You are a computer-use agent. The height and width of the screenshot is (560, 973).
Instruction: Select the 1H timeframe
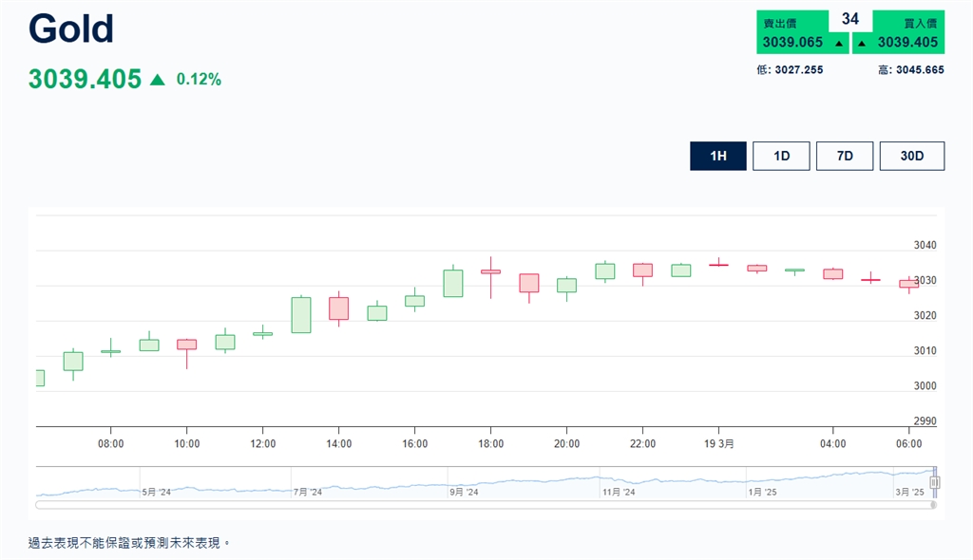[718, 156]
